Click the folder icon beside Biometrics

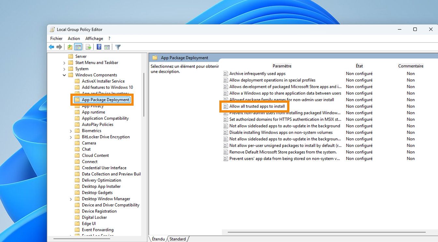(x=77, y=131)
